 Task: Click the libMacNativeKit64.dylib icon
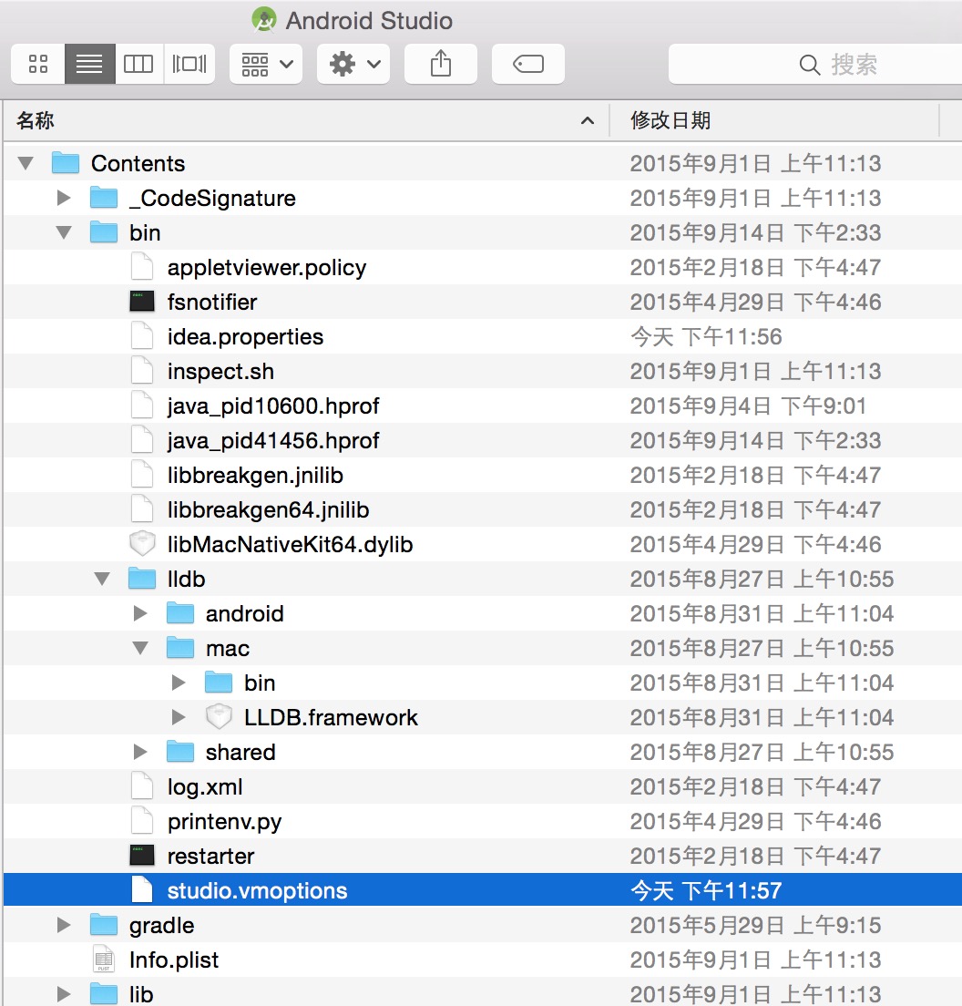coord(142,544)
